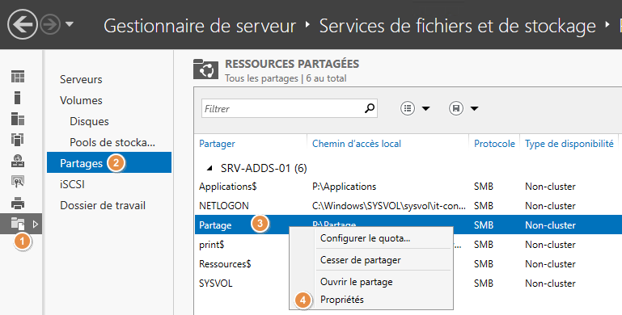Open Pools de stockage navigation entry
This screenshot has height=315, width=622.
click(112, 142)
